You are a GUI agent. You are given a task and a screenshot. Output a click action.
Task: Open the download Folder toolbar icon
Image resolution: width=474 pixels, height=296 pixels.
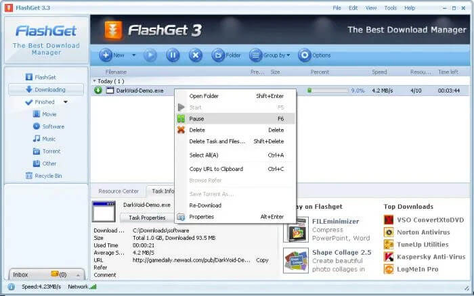218,55
